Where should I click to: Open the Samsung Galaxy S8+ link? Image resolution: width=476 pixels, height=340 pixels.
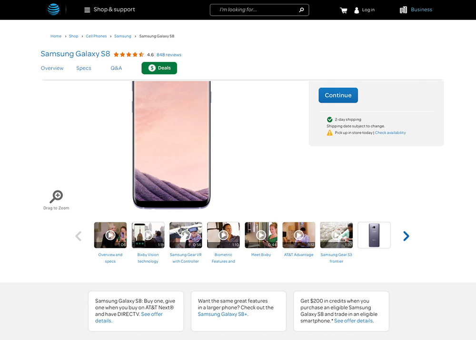point(222,314)
